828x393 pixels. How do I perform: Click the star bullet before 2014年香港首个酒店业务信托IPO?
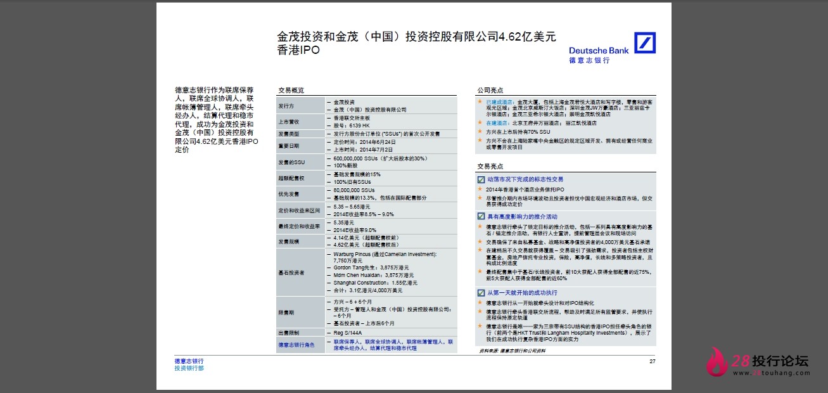[480, 190]
